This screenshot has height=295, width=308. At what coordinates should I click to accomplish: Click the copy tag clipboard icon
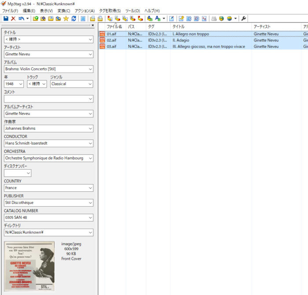click(92, 18)
